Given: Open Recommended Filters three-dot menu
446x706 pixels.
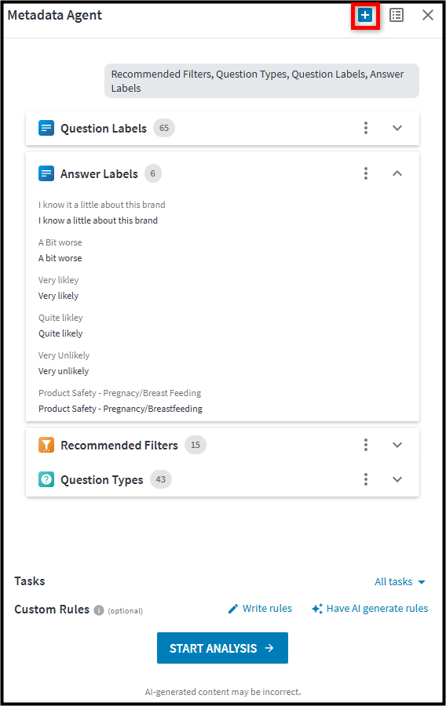Looking at the screenshot, I should click(366, 445).
